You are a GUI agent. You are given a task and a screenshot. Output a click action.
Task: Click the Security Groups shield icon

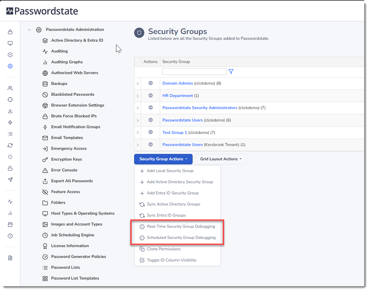[x=139, y=33]
